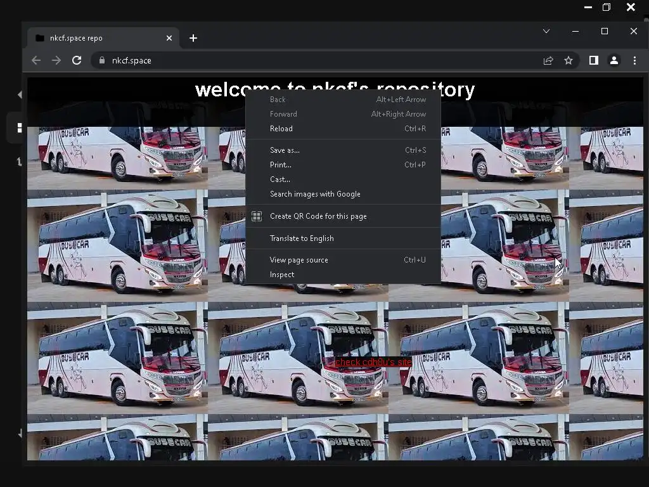Select Print... in the context menu
The width and height of the screenshot is (649, 487).
pyautogui.click(x=343, y=164)
